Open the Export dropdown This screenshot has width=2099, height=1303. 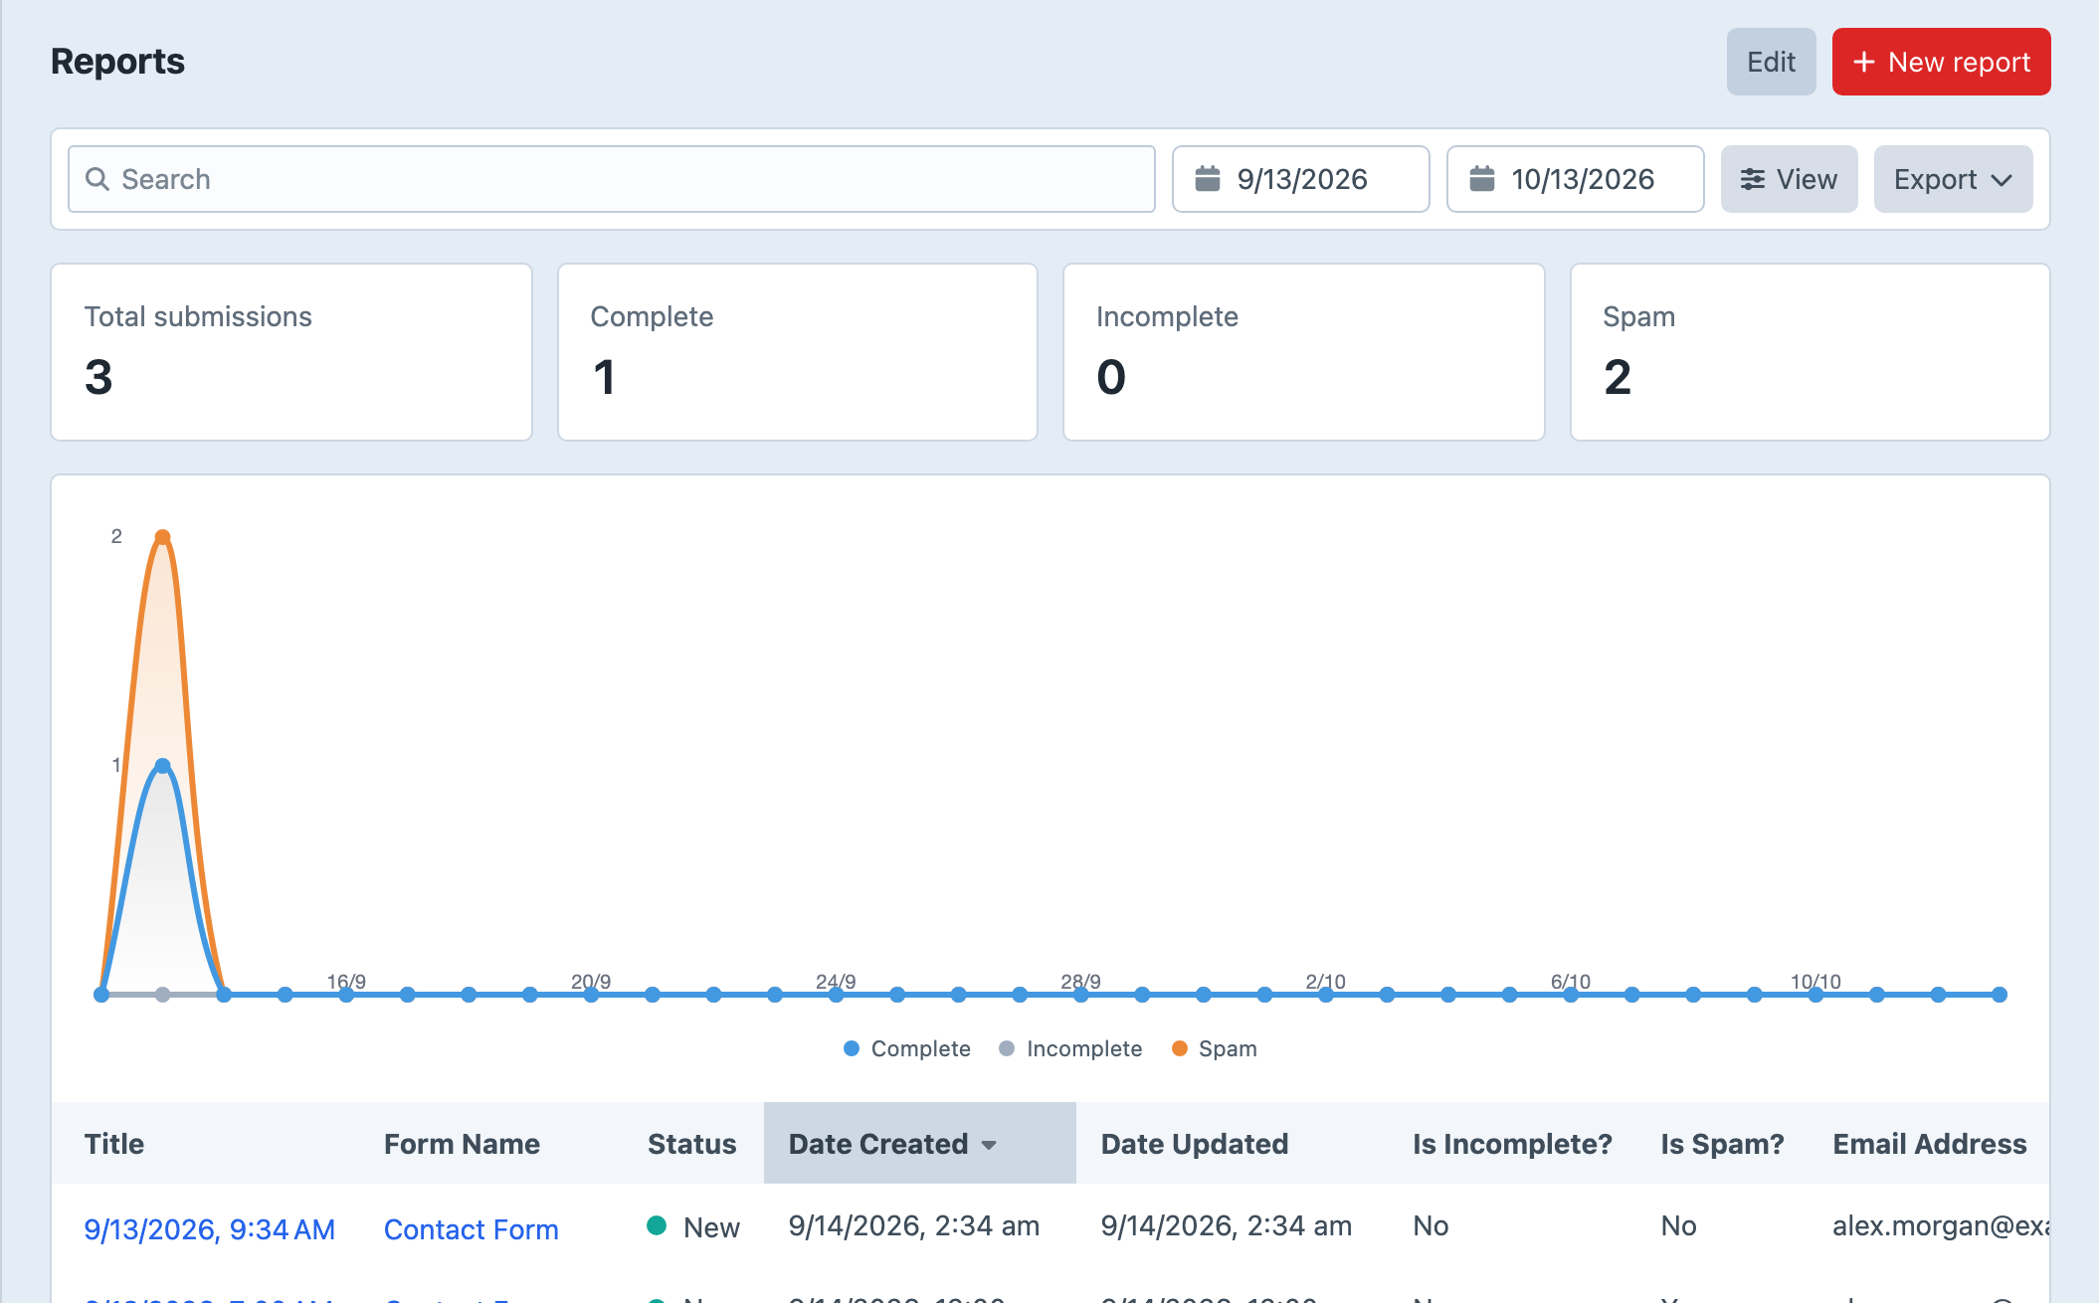1953,179
